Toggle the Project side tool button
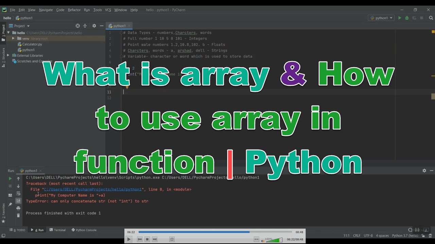Viewport: 435px width, 244px height. [x=3, y=33]
